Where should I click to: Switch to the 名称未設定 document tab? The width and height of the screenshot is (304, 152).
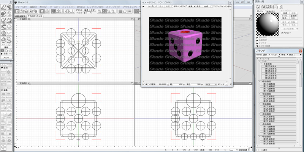(21, 16)
